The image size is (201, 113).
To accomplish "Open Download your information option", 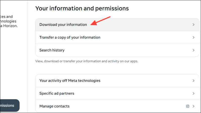I will click(x=117, y=25).
